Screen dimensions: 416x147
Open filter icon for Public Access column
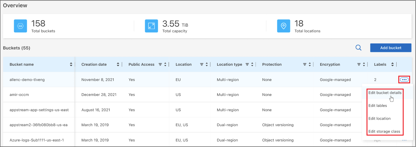point(160,65)
